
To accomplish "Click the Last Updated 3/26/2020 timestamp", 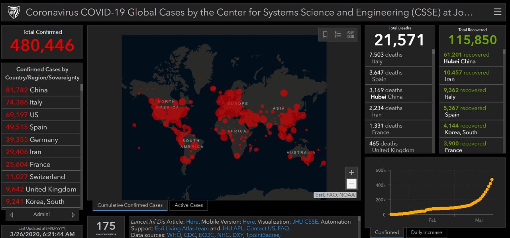I will [41, 234].
